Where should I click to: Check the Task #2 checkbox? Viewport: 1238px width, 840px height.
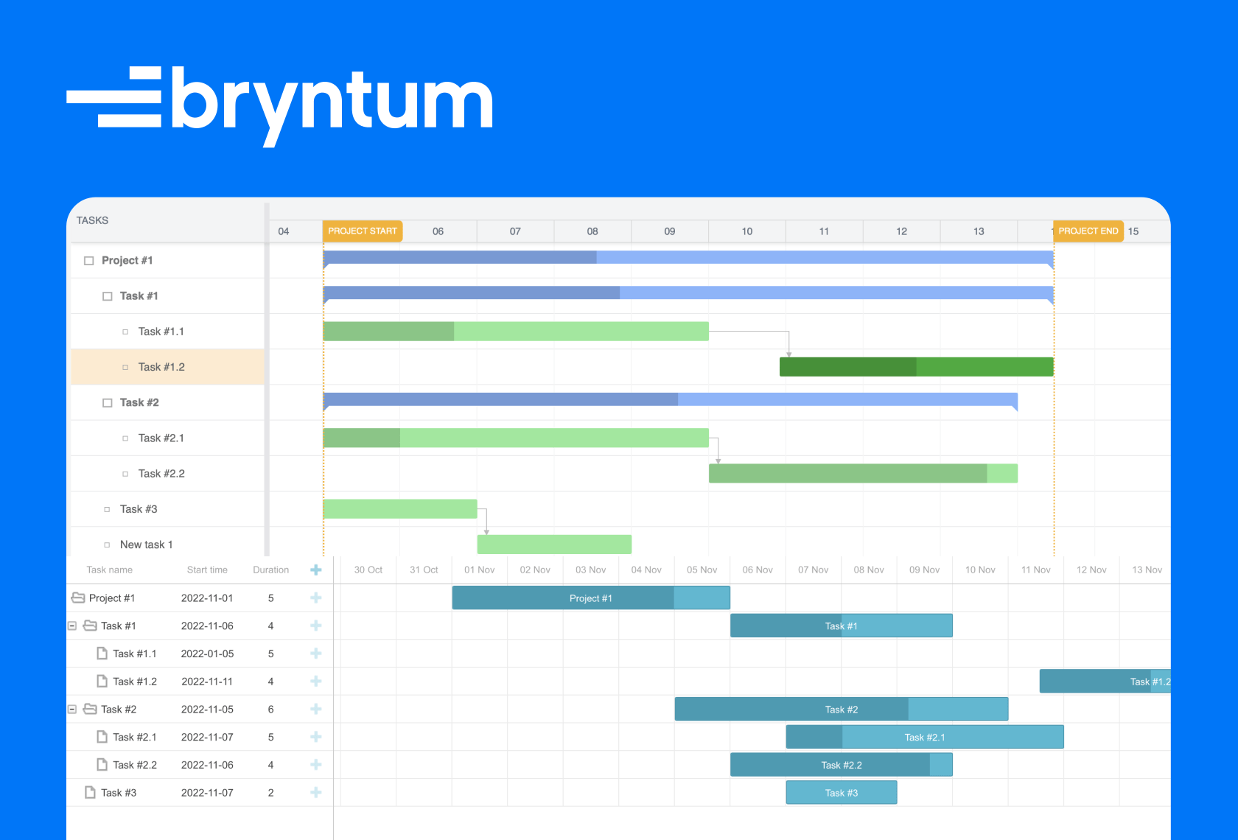(x=107, y=402)
